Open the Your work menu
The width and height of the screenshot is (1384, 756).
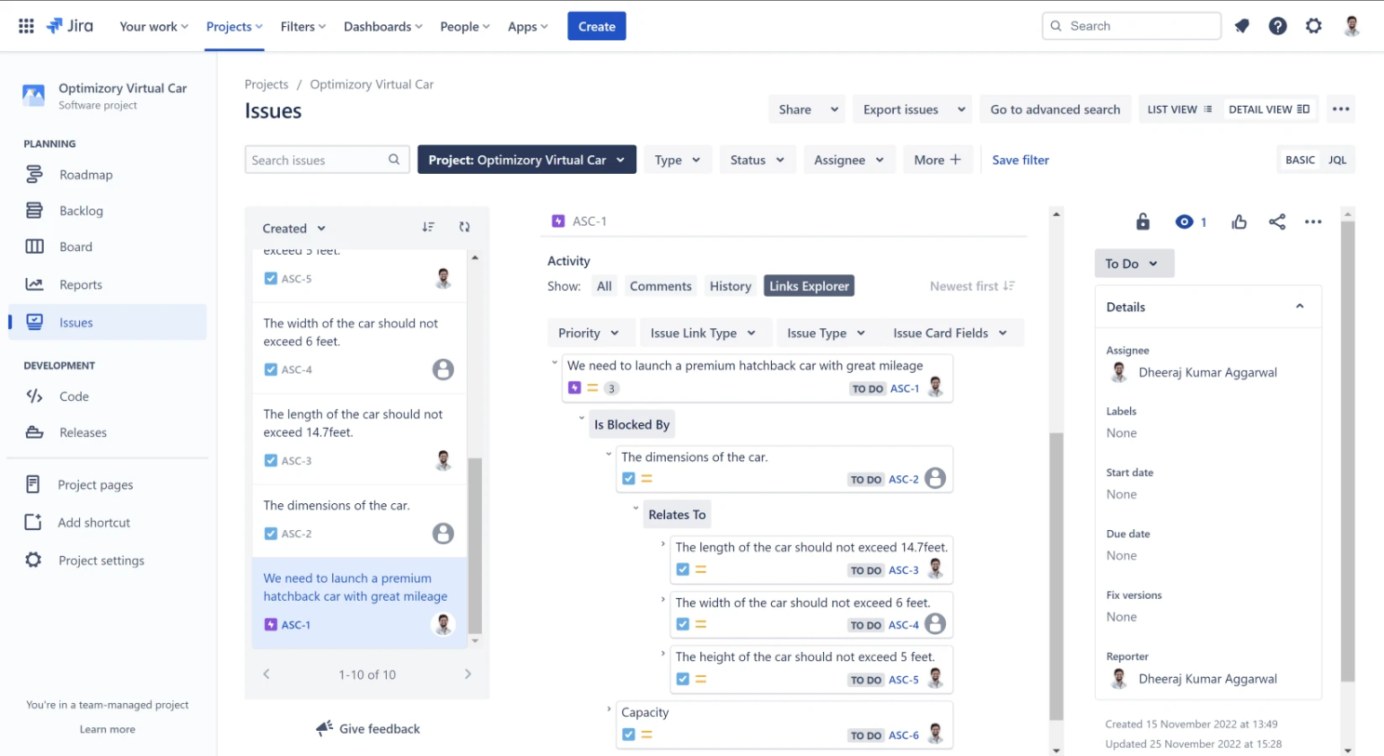point(153,26)
